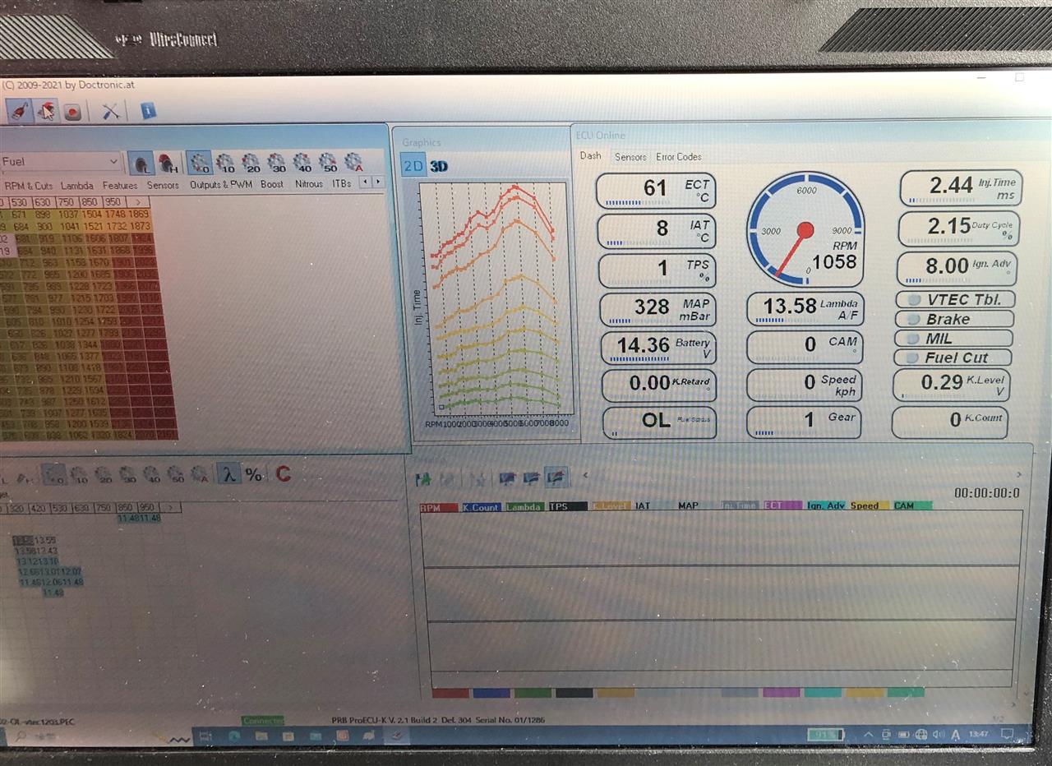The width and height of the screenshot is (1052, 766).
Task: Click the red record button in top toolbar
Action: point(72,112)
